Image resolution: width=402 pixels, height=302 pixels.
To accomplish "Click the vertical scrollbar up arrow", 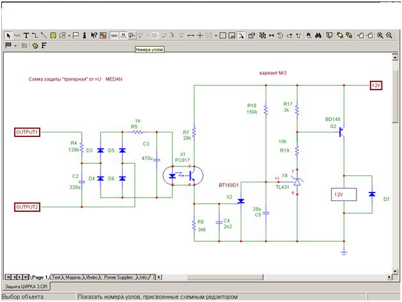I will [395, 58].
